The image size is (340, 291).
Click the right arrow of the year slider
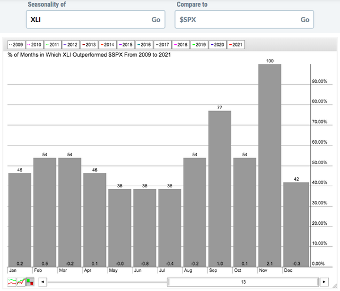point(324,281)
